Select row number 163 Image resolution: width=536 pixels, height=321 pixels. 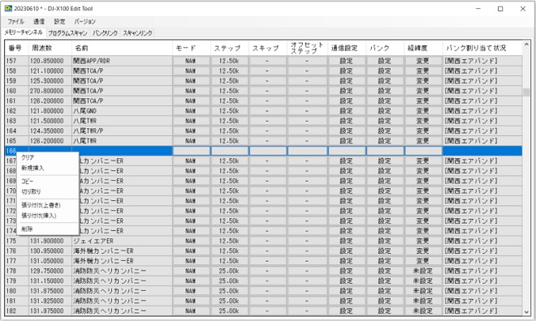pyautogui.click(x=17, y=121)
